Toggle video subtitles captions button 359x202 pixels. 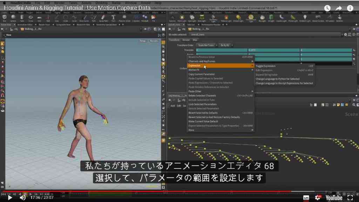(x=306, y=198)
